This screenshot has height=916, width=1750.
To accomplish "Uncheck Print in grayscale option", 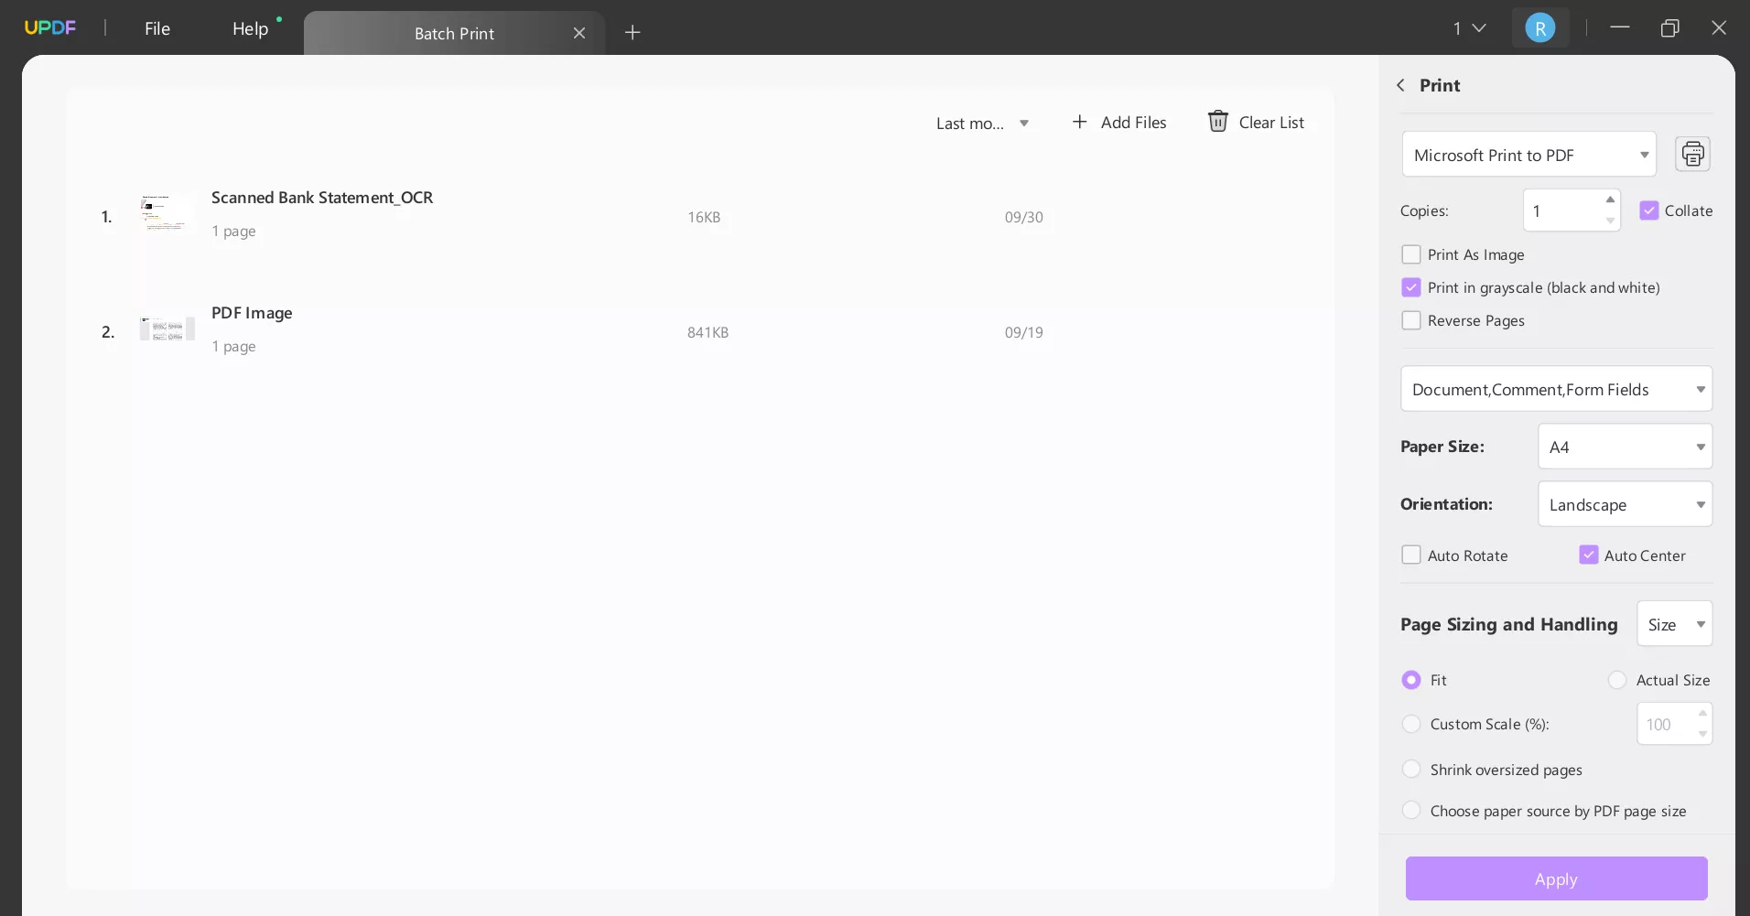I will click(x=1411, y=287).
